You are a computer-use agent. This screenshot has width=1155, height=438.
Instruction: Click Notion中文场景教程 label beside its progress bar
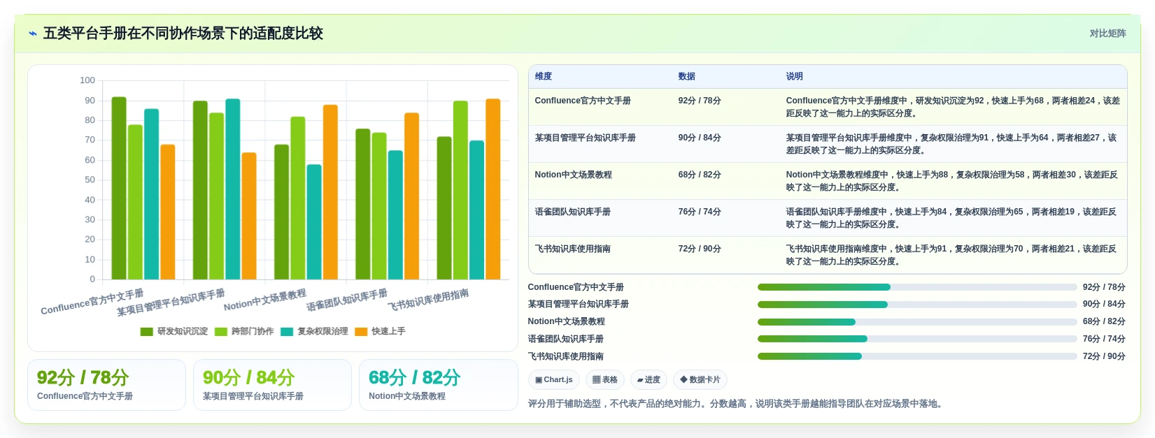click(566, 322)
